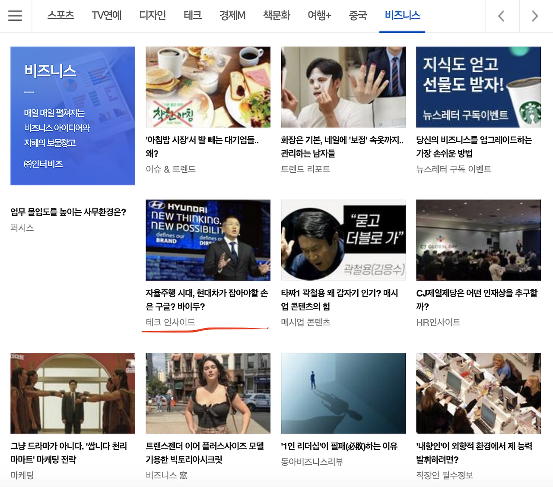
Task: Open the 중국 tab
Action: pos(357,15)
